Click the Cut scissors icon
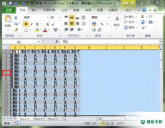The height and width of the screenshot is (128, 165). (16, 17)
